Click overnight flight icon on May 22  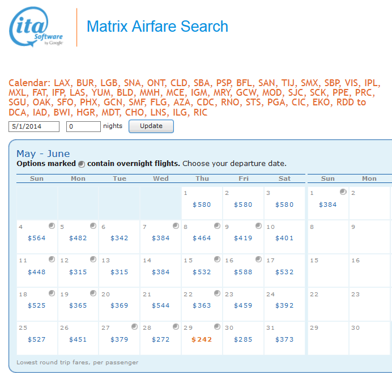(217, 293)
